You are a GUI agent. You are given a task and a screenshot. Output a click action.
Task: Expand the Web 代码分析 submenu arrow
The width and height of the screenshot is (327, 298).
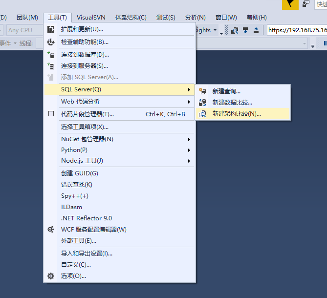tap(189, 102)
